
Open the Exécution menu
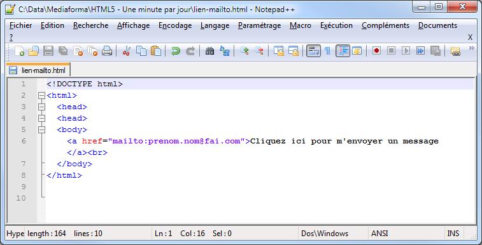[x=336, y=25]
